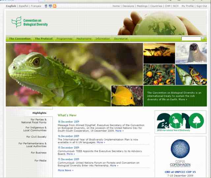Open For Parties & National Focal Points
This screenshot has width=211, height=178.
pyautogui.click(x=34, y=121)
